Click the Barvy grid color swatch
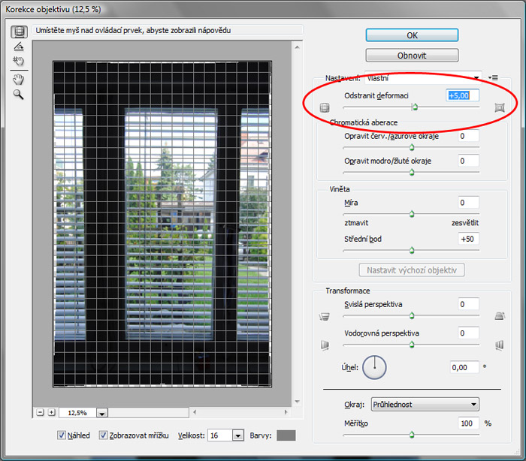 (286, 435)
